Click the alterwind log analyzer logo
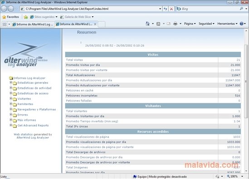249x179 pixels. [x=26, y=55]
